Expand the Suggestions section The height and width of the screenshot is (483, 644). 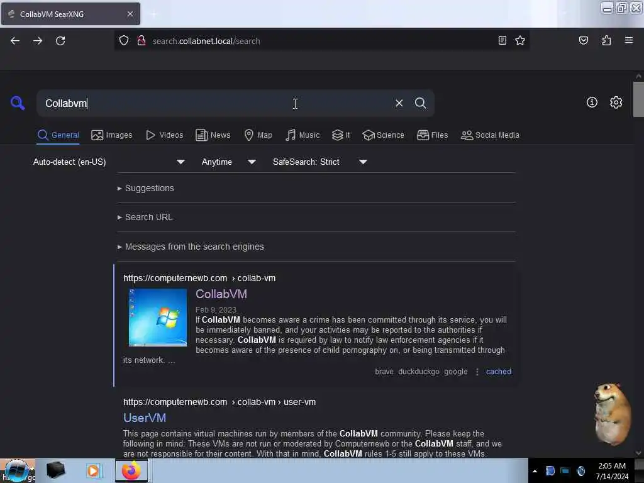coord(146,188)
